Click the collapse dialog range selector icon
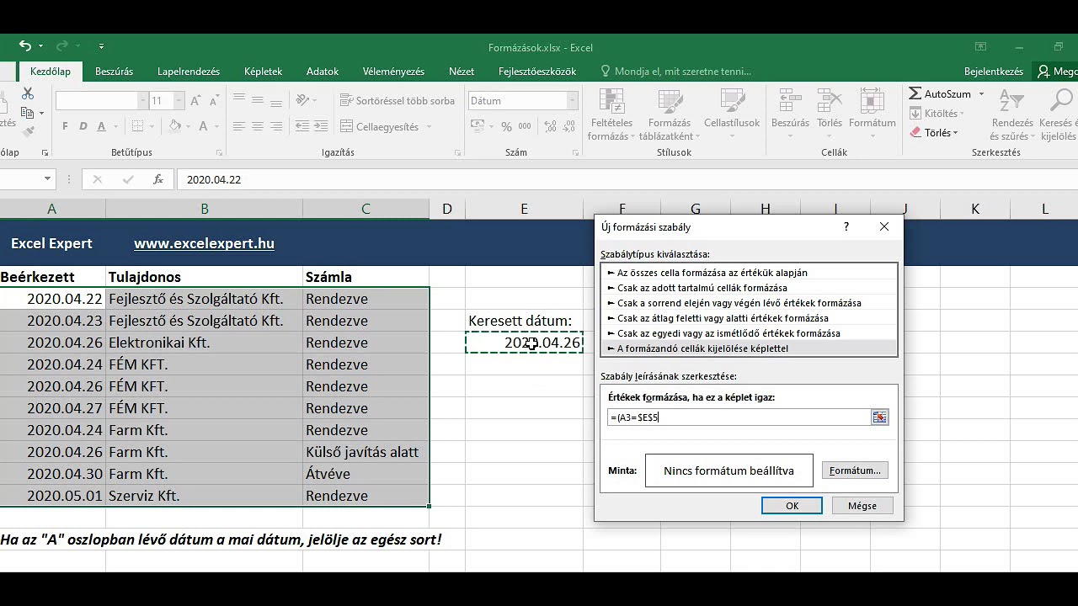 pyautogui.click(x=879, y=417)
